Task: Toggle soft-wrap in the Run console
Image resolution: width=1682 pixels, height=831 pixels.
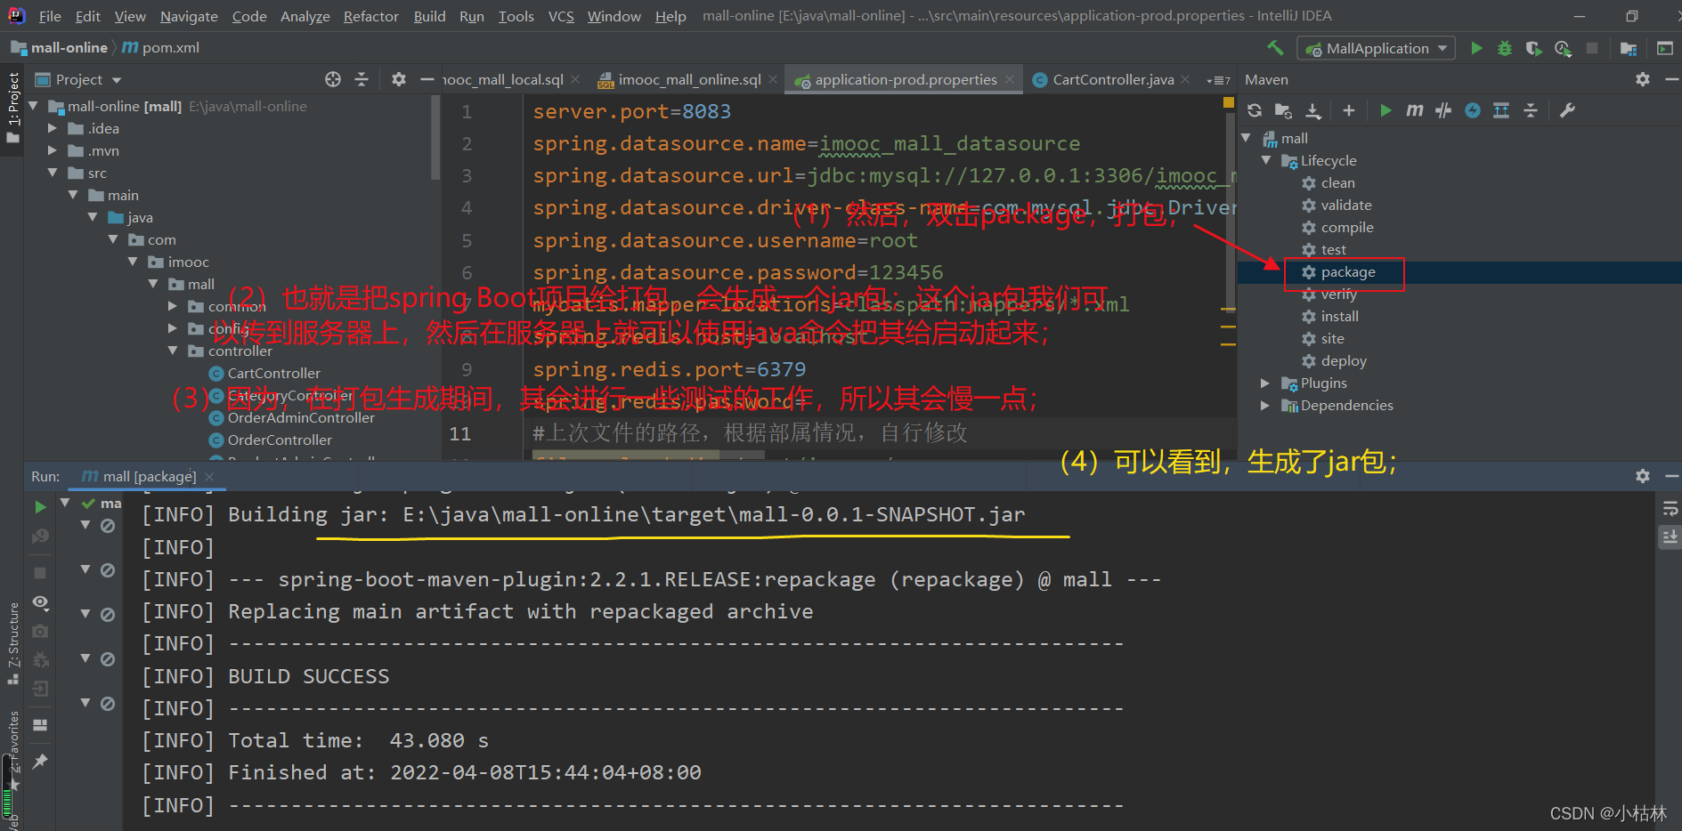Action: tap(1670, 509)
